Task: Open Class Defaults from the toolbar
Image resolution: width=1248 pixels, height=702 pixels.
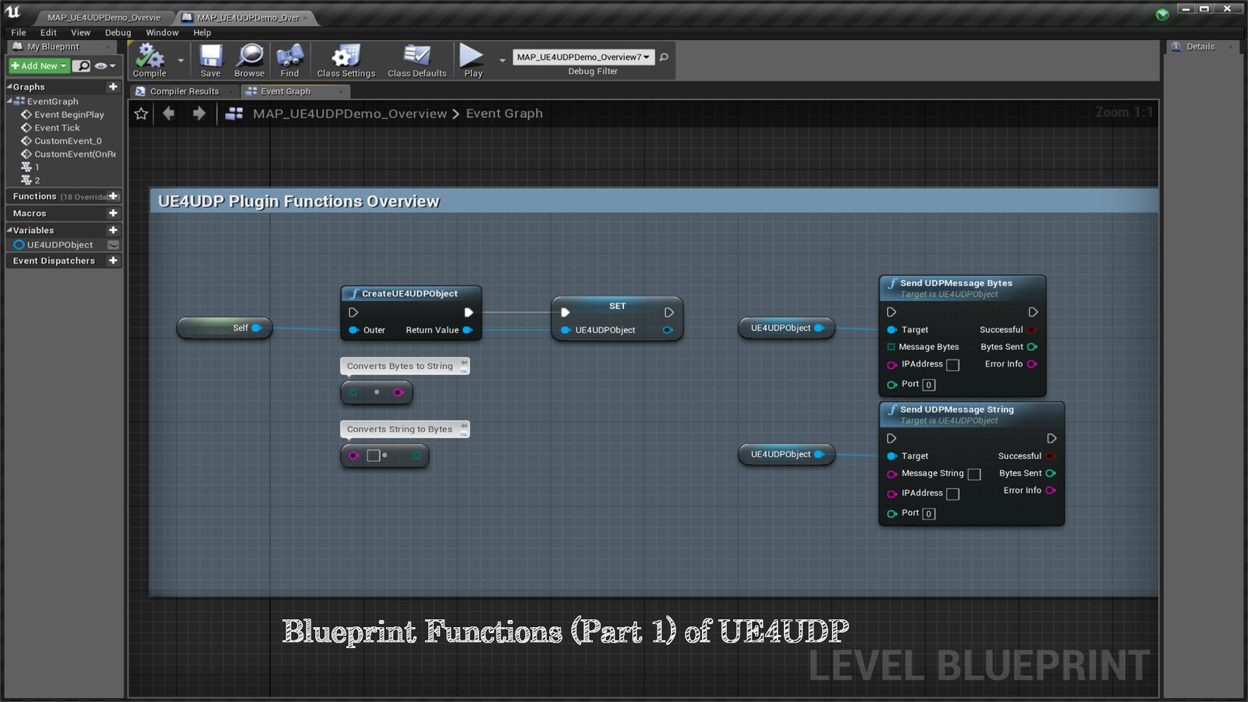Action: tap(417, 56)
